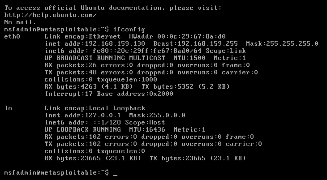Click the "Link encap:Local Loopback" text
The width and height of the screenshot is (327, 180).
click(95, 108)
